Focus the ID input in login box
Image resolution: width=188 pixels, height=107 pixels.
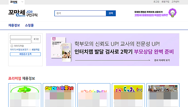pos(21,37)
